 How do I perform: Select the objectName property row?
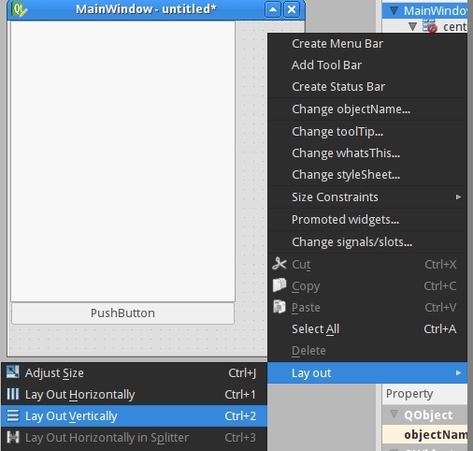click(424, 434)
